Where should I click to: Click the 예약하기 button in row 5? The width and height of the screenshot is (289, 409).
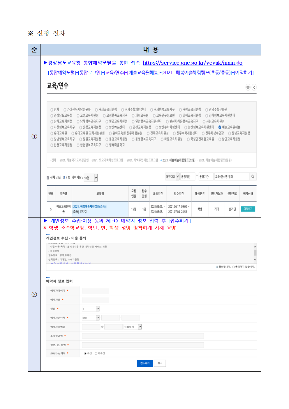coord(248,209)
